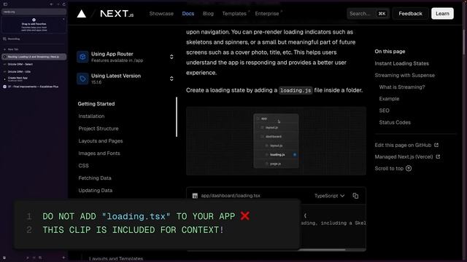Open Project Structure docs page
The width and height of the screenshot is (467, 262).
coord(99,129)
